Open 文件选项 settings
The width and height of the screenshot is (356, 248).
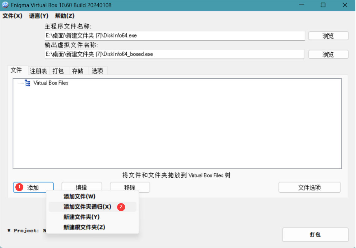[310, 187]
